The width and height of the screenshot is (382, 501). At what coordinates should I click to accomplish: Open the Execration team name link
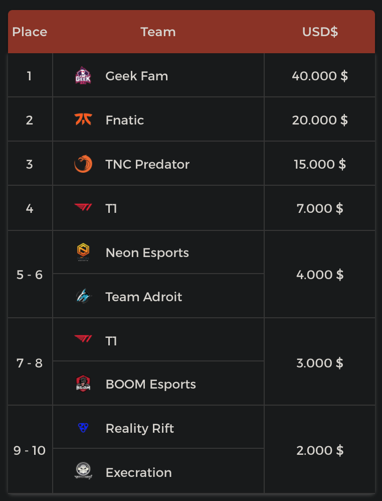point(139,472)
